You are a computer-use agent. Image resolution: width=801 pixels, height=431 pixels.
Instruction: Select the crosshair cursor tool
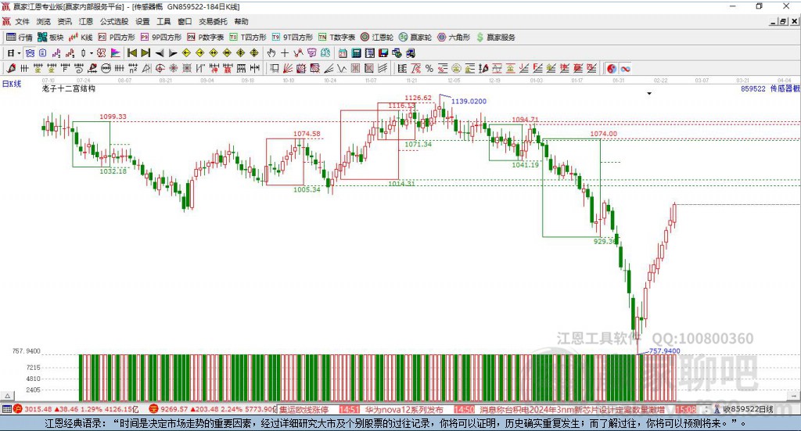click(x=285, y=53)
